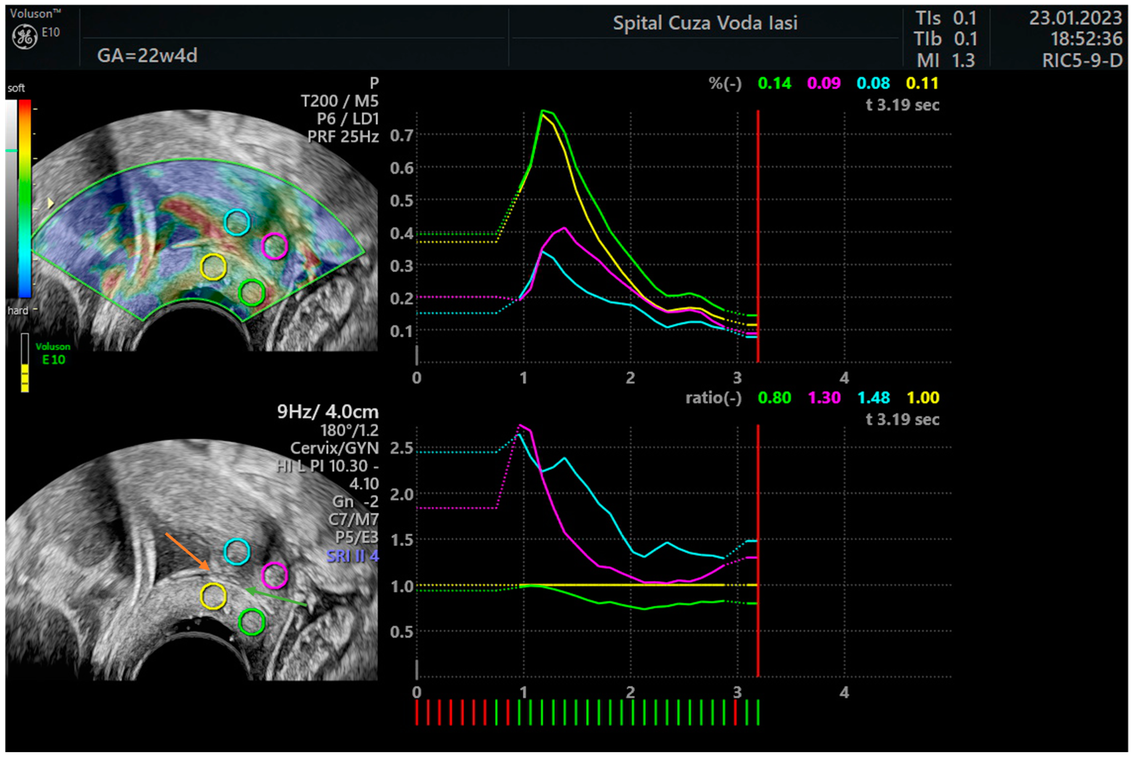Click green strain value 0.14
This screenshot has width=1132, height=758.
774,83
